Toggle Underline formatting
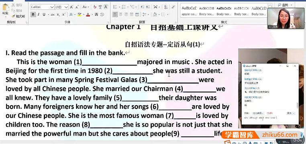This screenshot has height=144, width=306. [44, 14]
